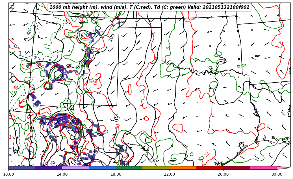
Task: Select the dark purple colorbar segment
Action: [x=49, y=168]
